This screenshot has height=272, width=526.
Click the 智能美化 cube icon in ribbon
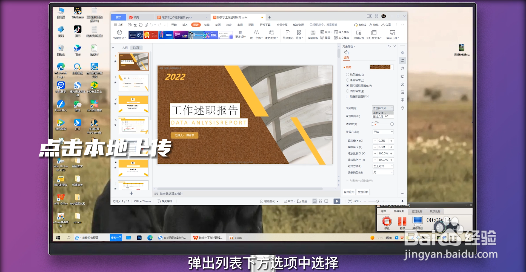pyautogui.click(x=119, y=33)
